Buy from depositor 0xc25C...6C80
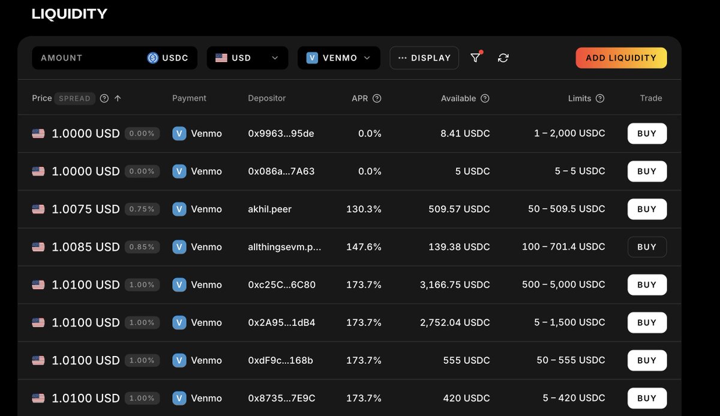The height and width of the screenshot is (416, 720). tap(647, 284)
